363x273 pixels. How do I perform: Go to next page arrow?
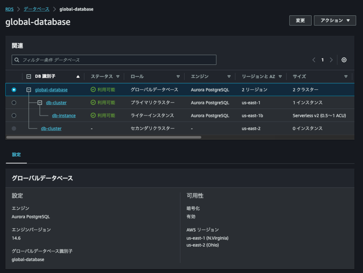331,60
